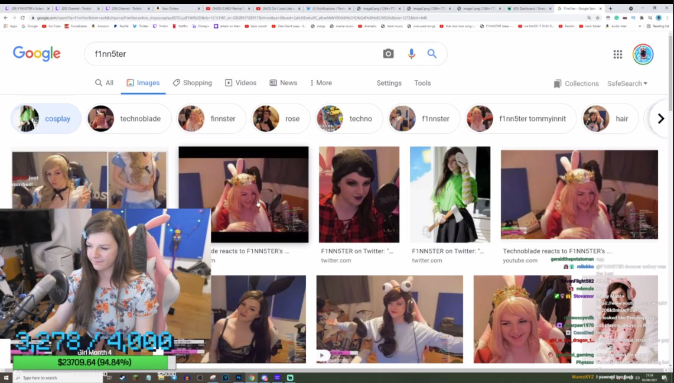The width and height of the screenshot is (674, 383).
Task: Select the techno filter chip
Action: [x=349, y=119]
